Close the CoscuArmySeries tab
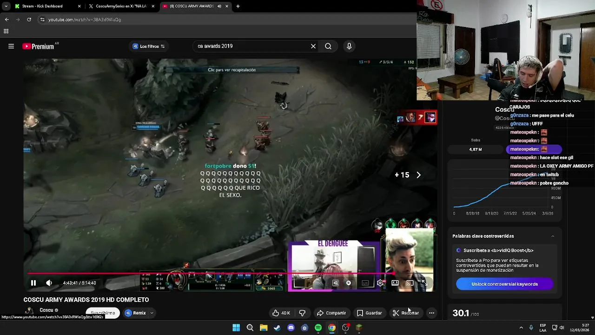595x335 pixels. (153, 6)
